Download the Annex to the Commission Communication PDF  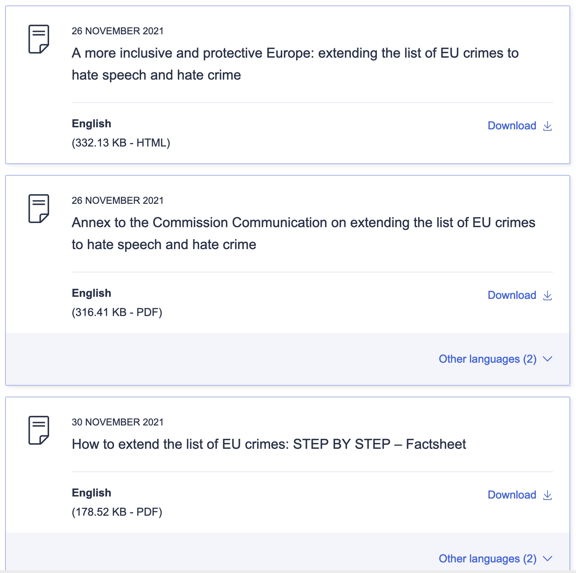tap(512, 295)
